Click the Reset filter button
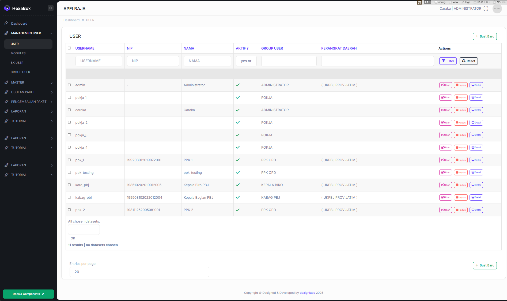Image resolution: width=507 pixels, height=301 pixels. (468, 61)
